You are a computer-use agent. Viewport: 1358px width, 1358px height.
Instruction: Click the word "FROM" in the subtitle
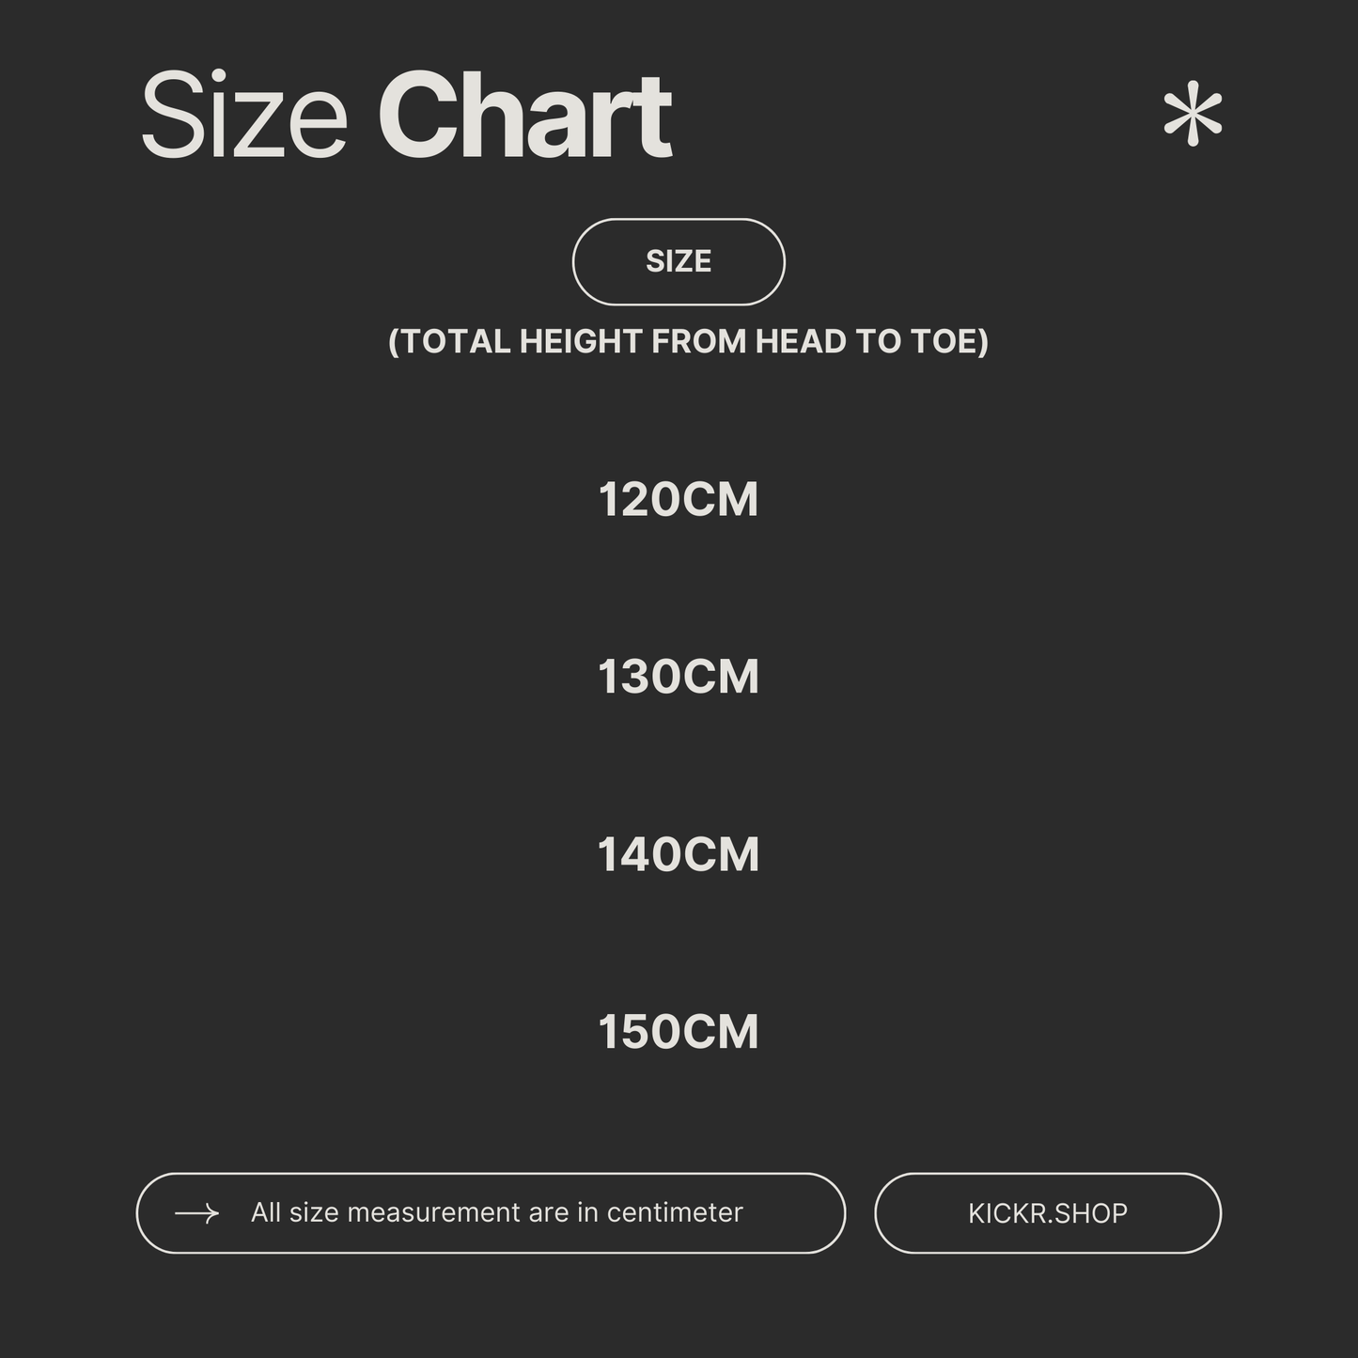(x=699, y=341)
